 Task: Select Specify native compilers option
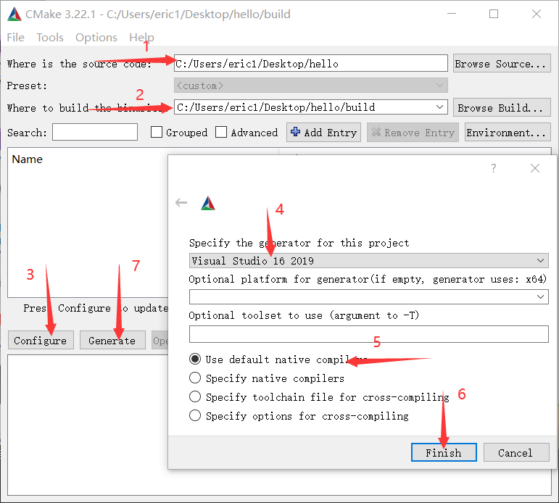click(x=195, y=378)
